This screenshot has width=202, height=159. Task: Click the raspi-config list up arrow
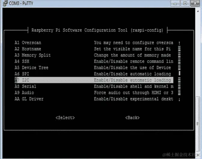click(x=179, y=43)
